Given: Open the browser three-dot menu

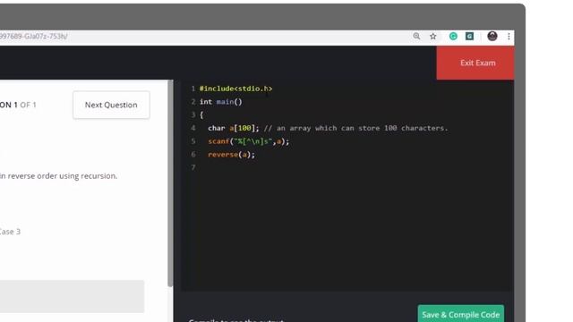Looking at the screenshot, I should (509, 36).
